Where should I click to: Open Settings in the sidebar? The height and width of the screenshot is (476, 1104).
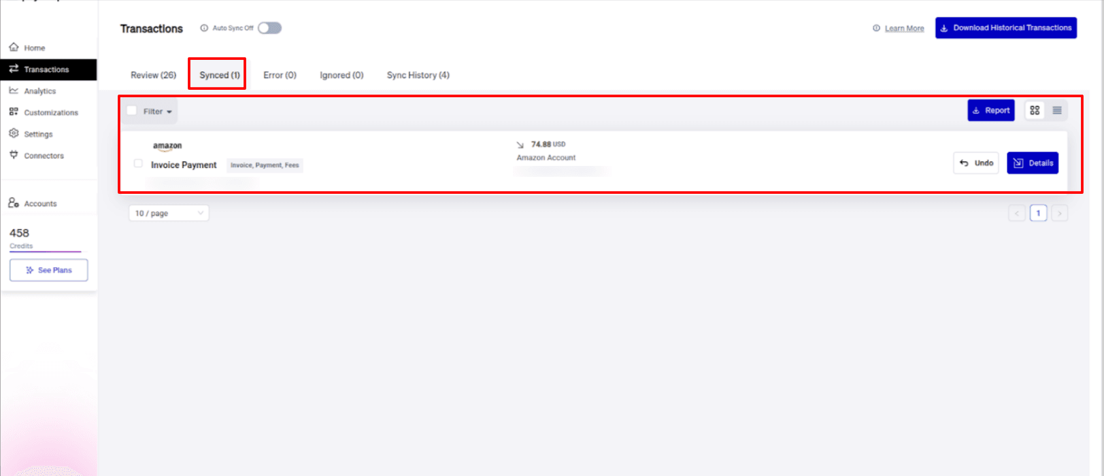click(x=38, y=134)
